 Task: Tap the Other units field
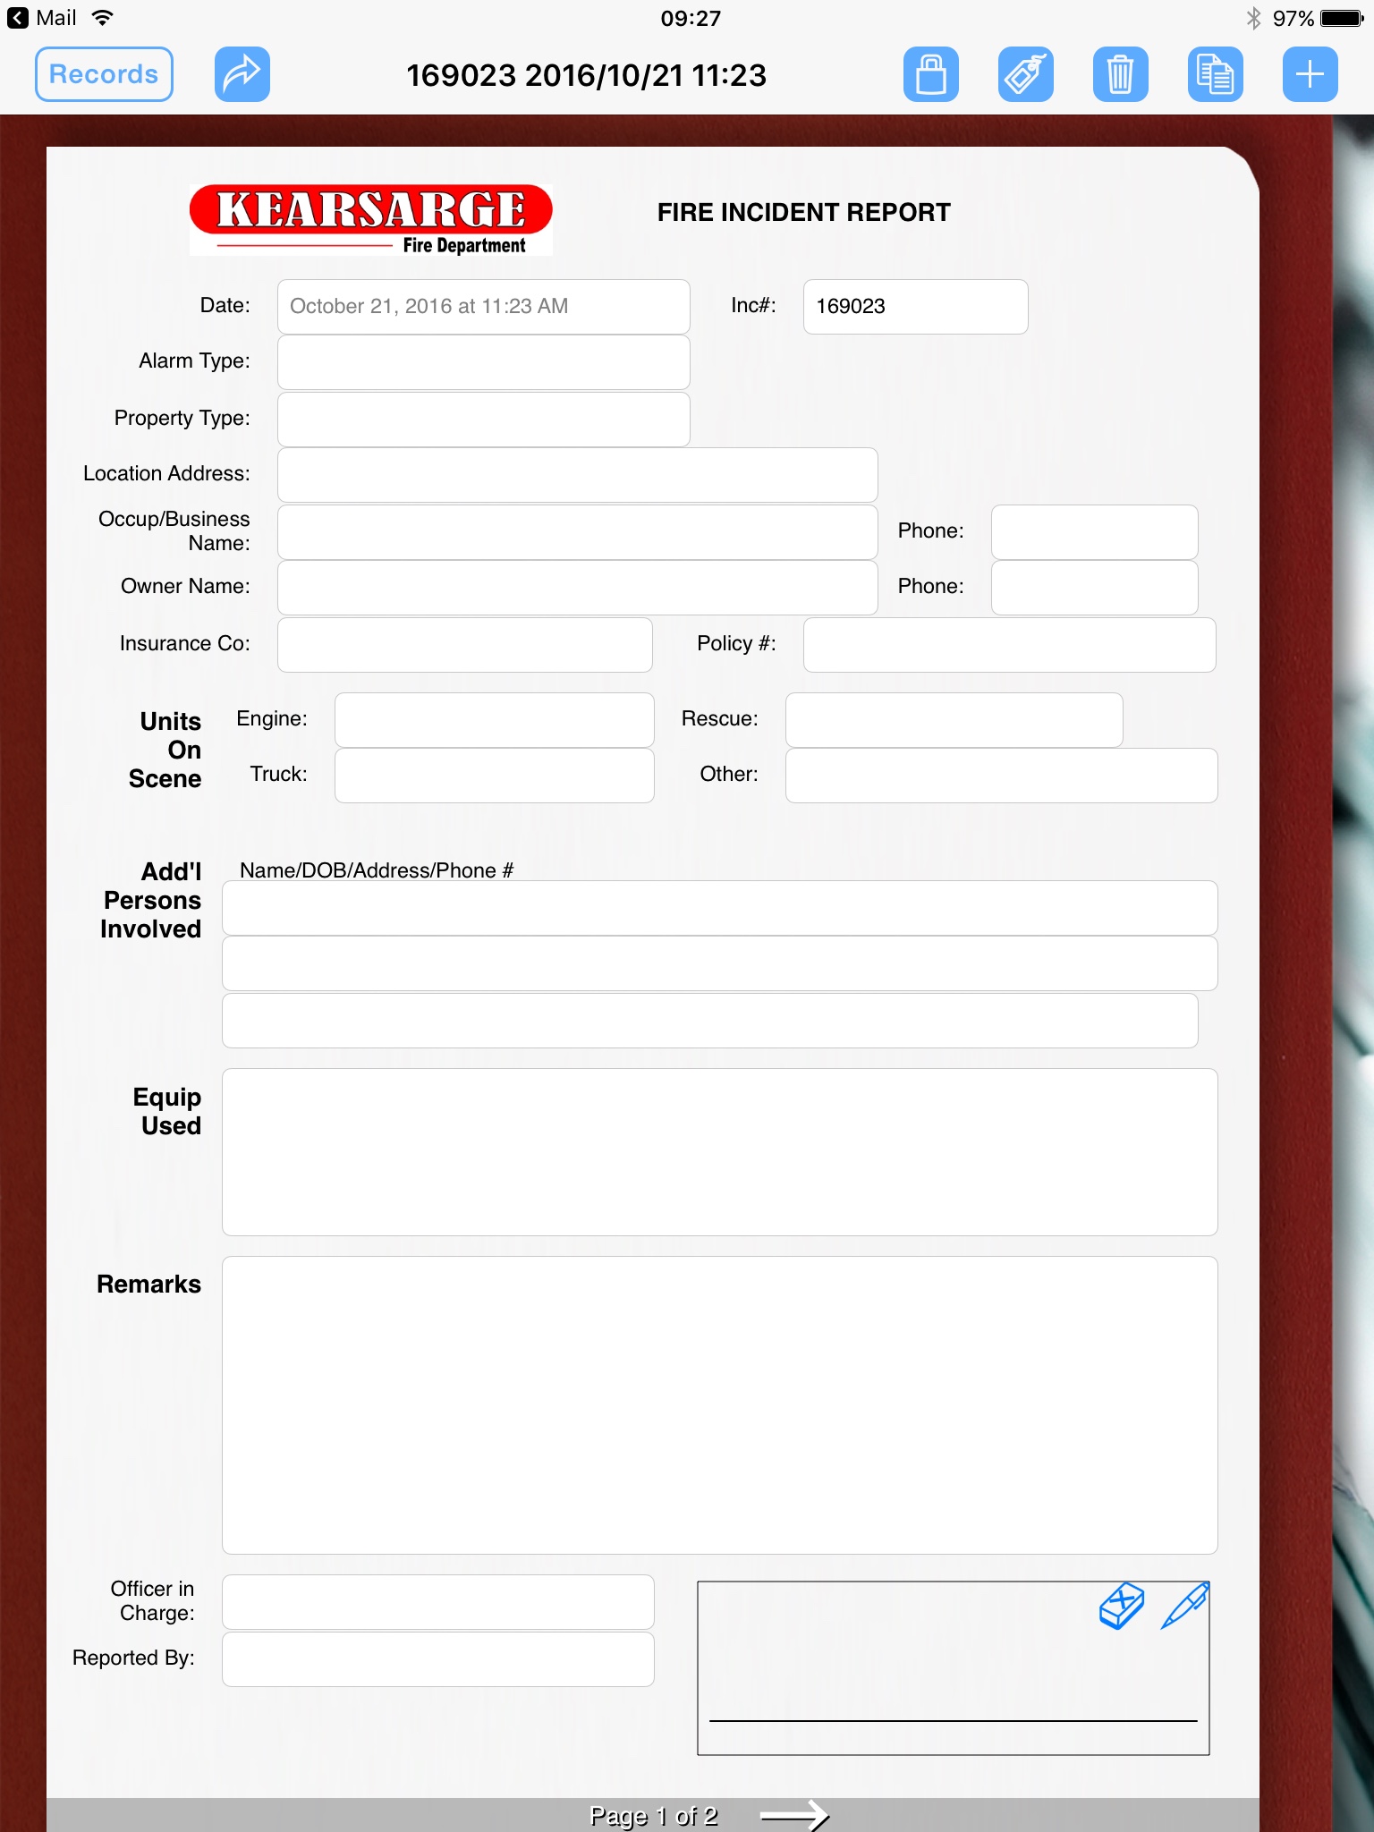pyautogui.click(x=1001, y=776)
